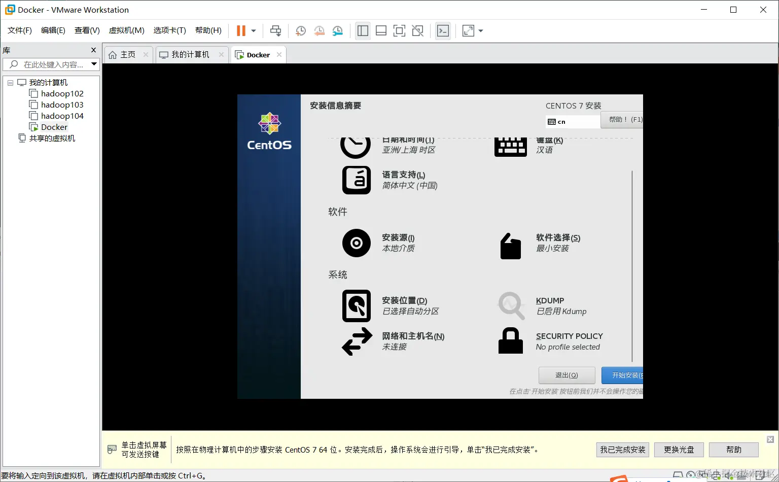Click the cn keyboard layout indicator
The image size is (779, 482).
(x=573, y=122)
